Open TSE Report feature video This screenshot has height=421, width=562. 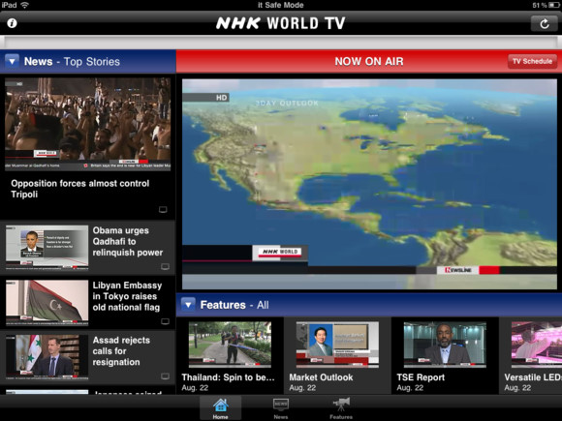point(445,345)
